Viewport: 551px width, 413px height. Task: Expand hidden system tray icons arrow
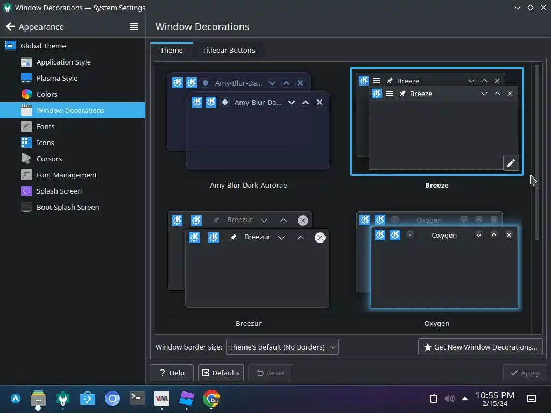coord(465,398)
